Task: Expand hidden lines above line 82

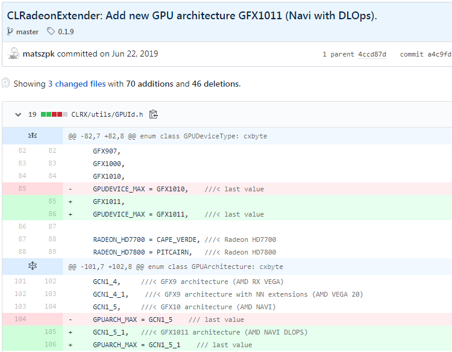Action: (33, 136)
